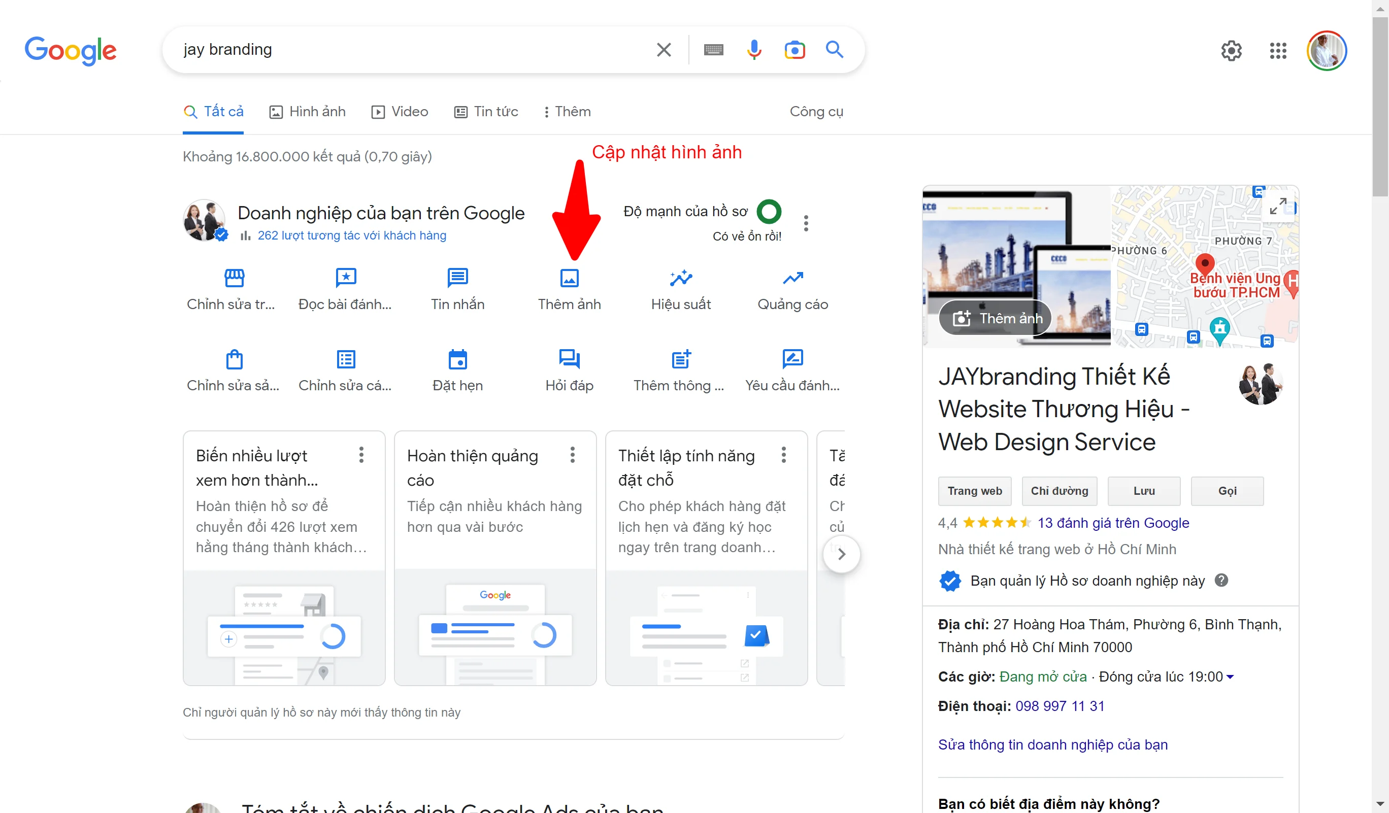
Task: Click Thêm ảnh button on business photo
Action: [996, 318]
